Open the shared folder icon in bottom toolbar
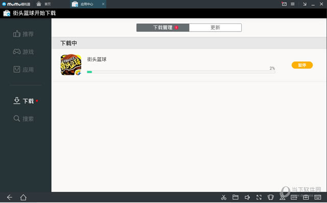 pos(236,197)
